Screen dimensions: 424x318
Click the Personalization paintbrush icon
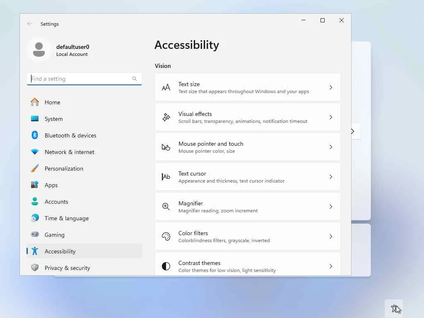35,168
